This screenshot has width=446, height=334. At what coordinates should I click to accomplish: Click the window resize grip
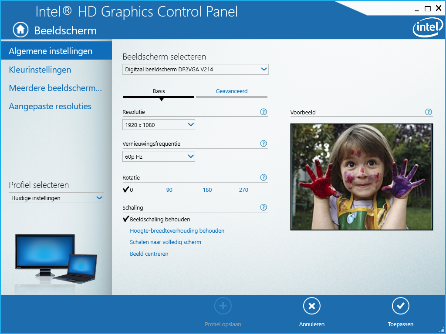[442, 330]
